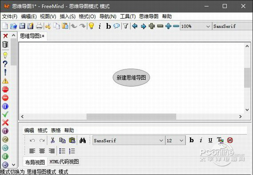The width and height of the screenshot is (253, 175).
Task: Add the priority 1 number icon
Action: pos(5,131)
